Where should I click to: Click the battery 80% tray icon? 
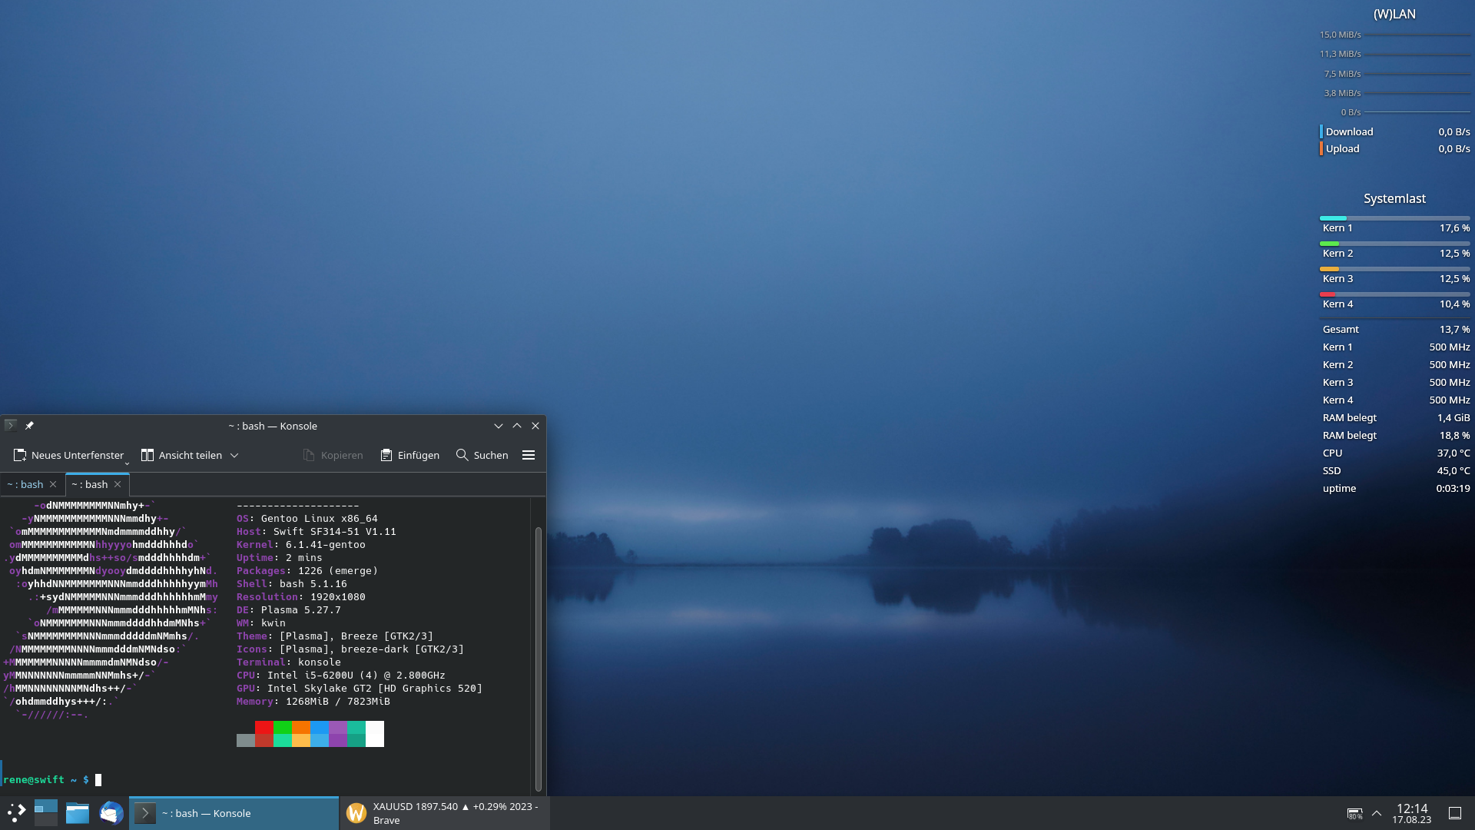(x=1354, y=813)
